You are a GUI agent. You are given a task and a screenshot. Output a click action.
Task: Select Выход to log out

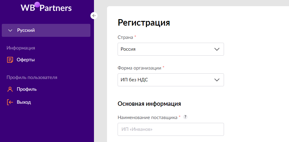24,102
